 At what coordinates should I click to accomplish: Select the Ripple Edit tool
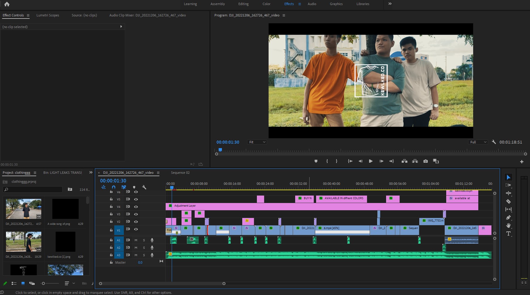pyautogui.click(x=508, y=193)
